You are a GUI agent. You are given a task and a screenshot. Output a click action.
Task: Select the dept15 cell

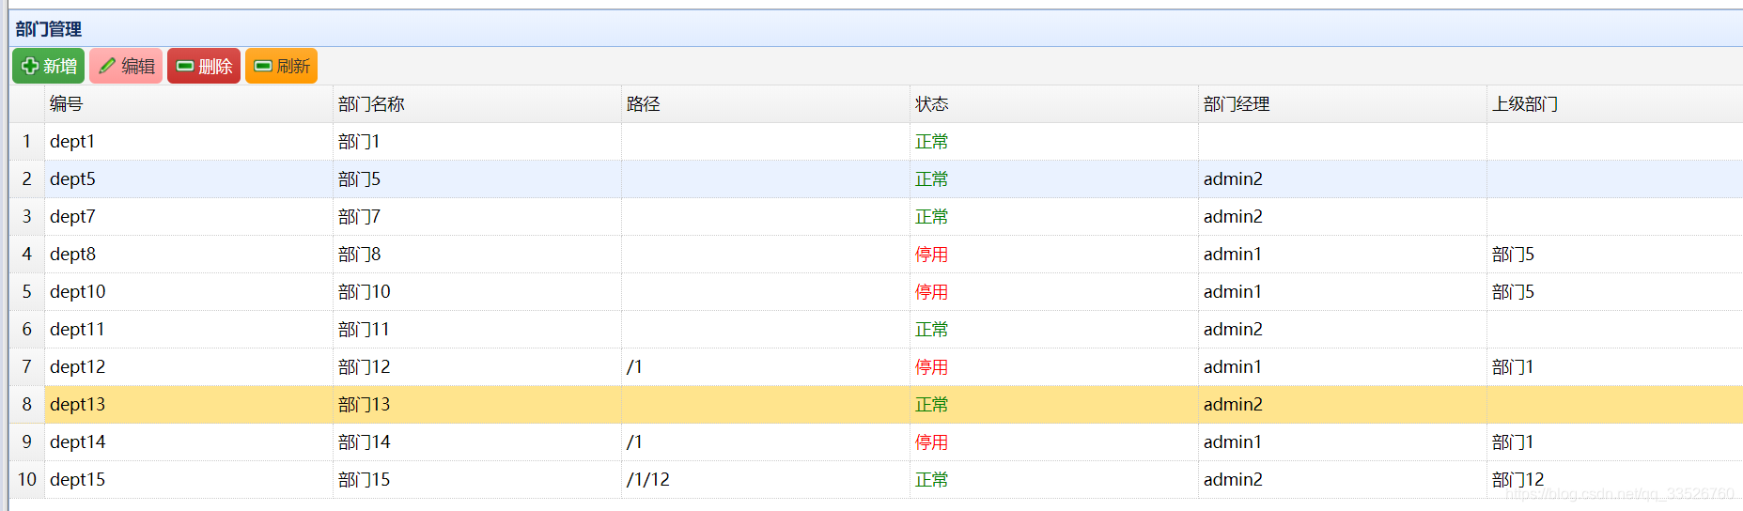coord(188,479)
